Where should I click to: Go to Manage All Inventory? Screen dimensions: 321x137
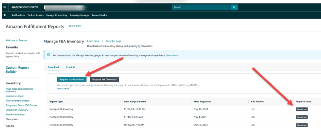tap(57, 15)
